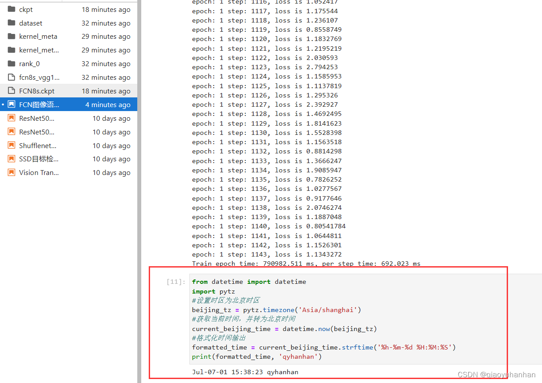The height and width of the screenshot is (383, 542).
Task: Click inside the code cell [11] editor
Action: click(366, 319)
